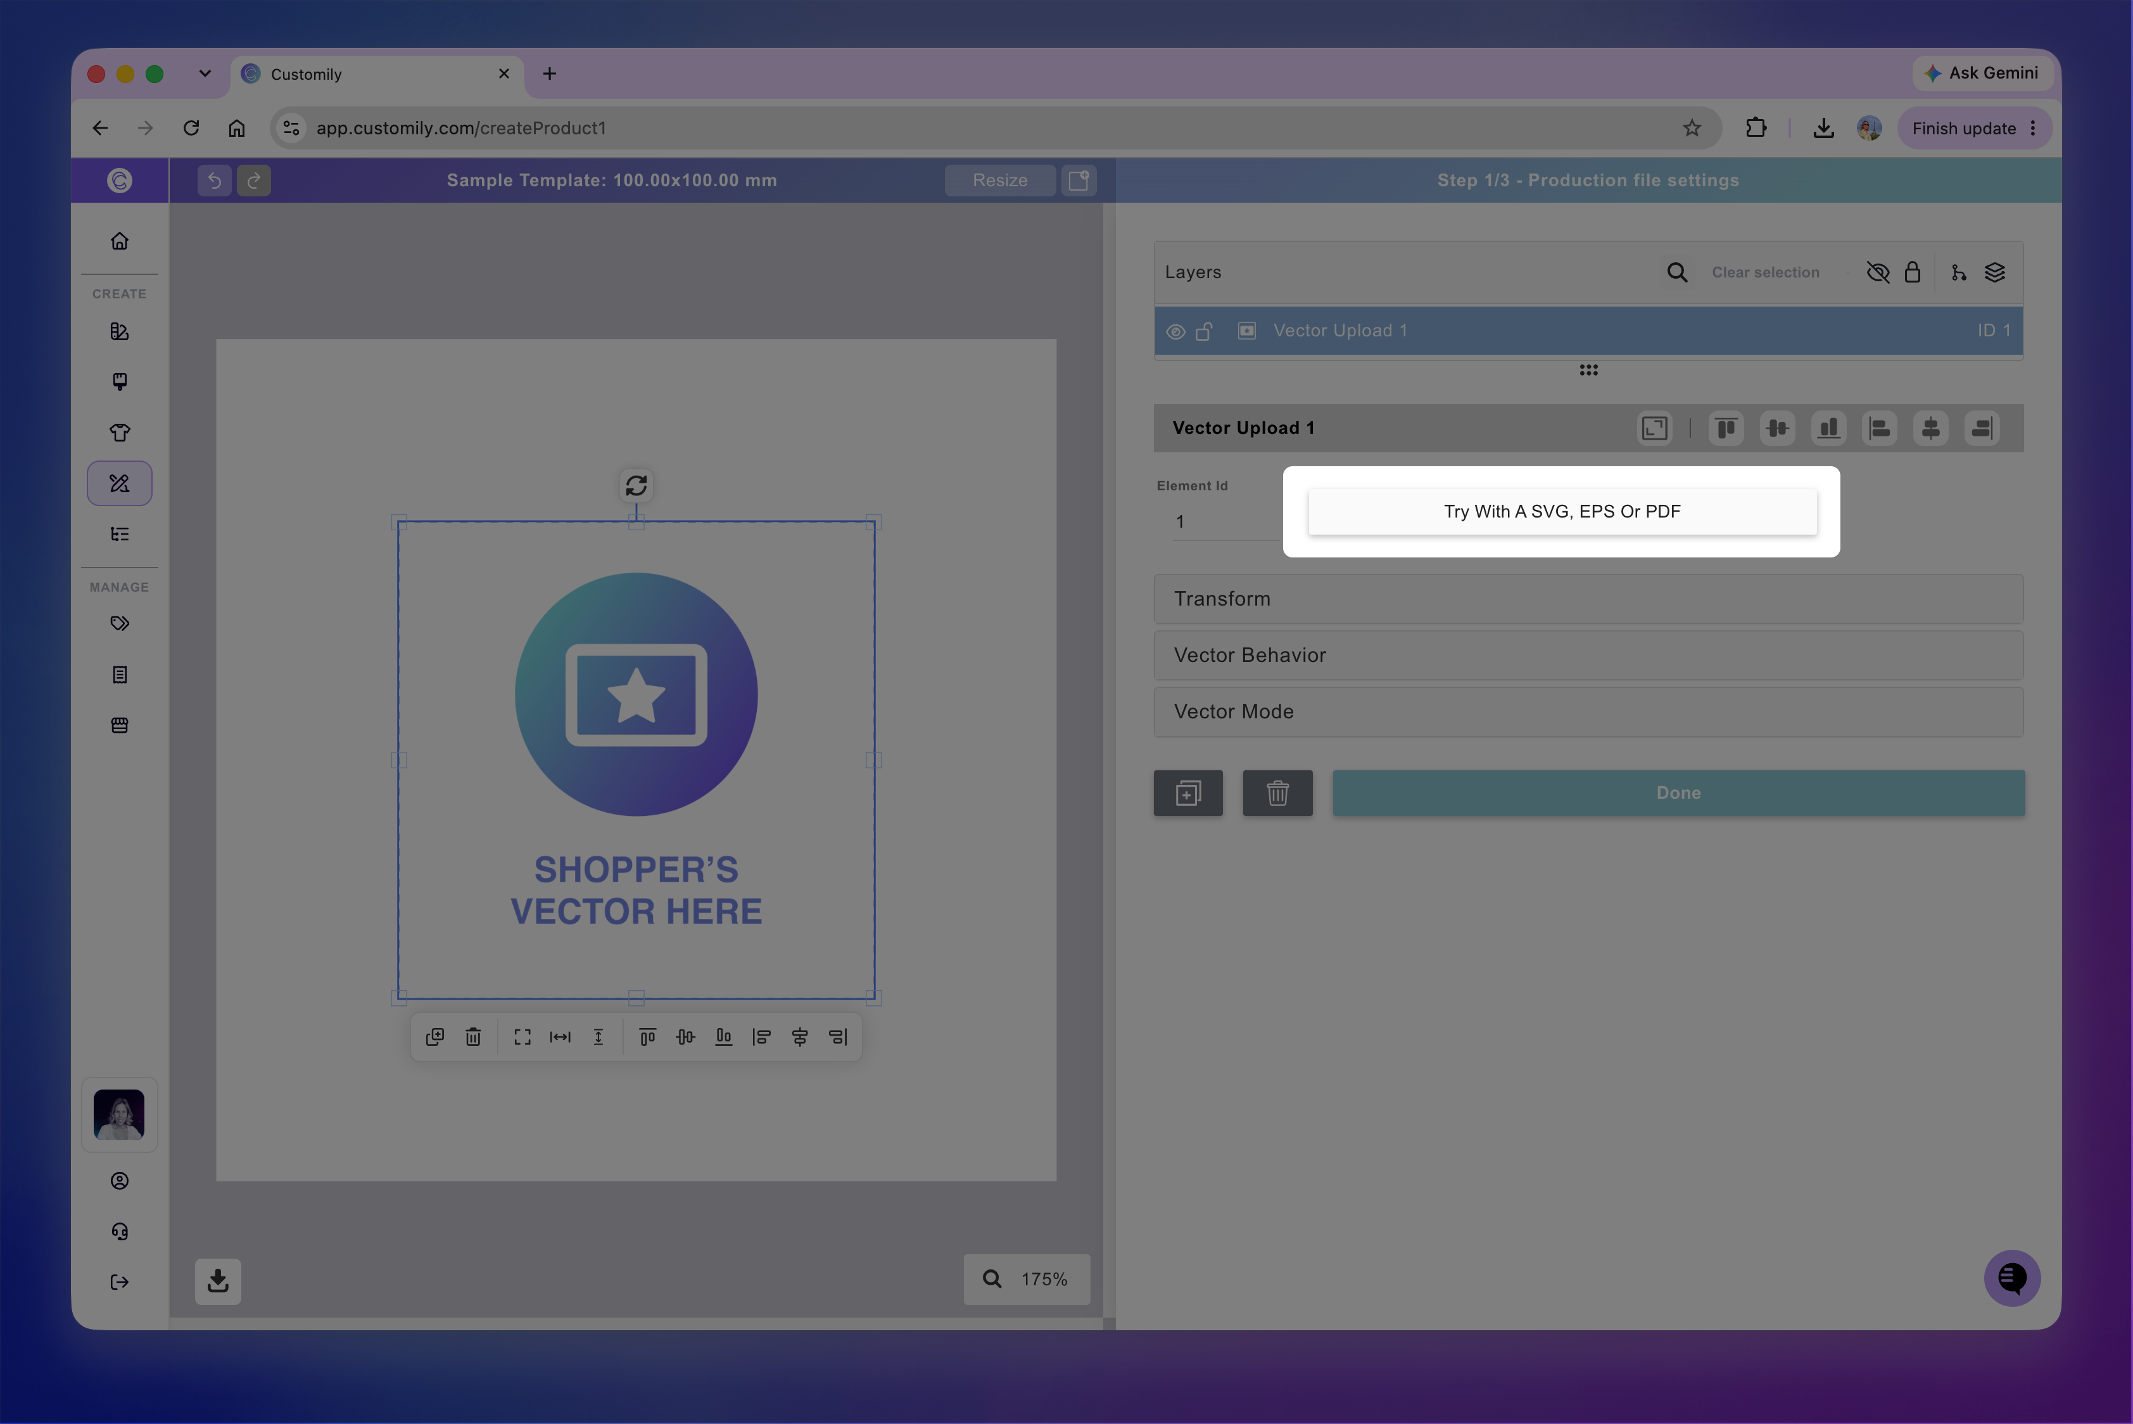Align left in Vector Upload 1 panel header

click(x=1880, y=429)
